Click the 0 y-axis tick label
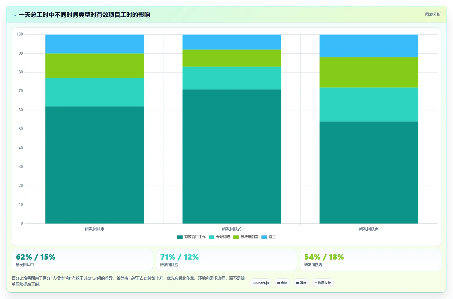This screenshot has width=453, height=299. pyautogui.click(x=22, y=224)
